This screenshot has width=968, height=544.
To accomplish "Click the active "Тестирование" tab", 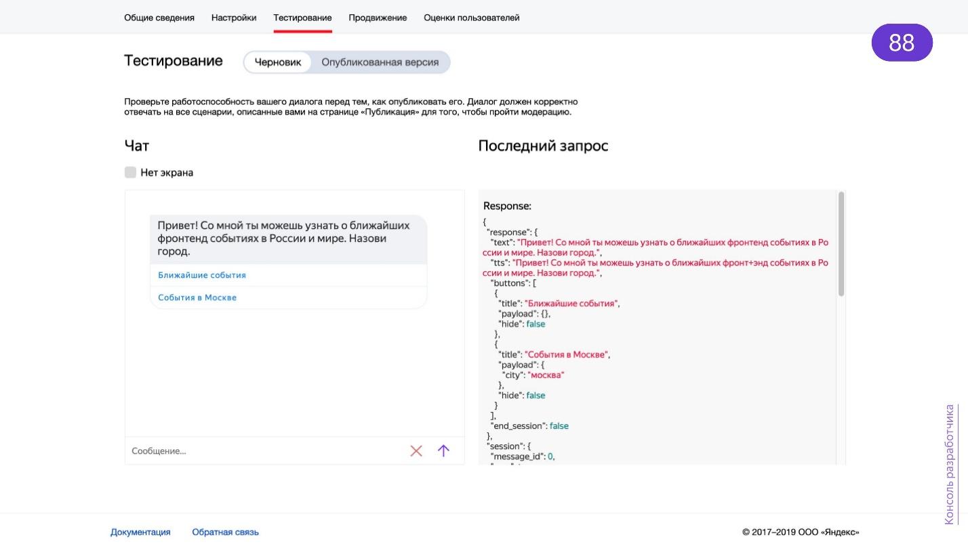I will [x=302, y=18].
